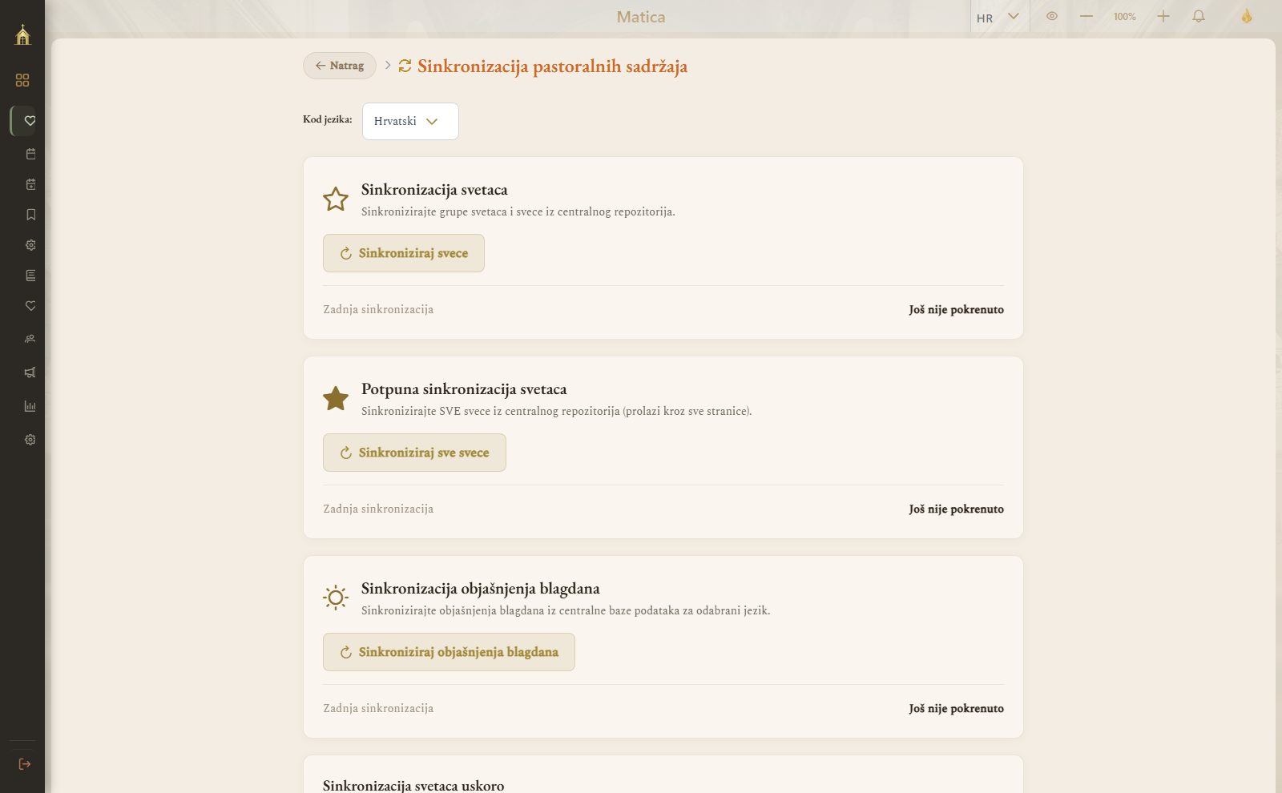
Task: Click the sync icon beside page title
Action: point(405,66)
